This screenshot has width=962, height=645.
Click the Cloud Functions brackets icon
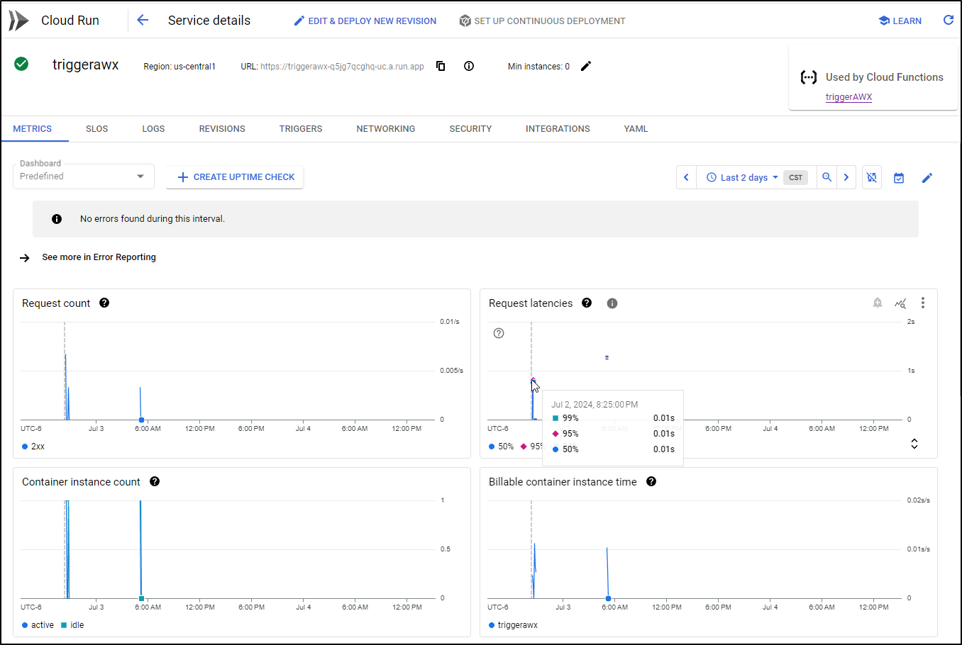(x=809, y=77)
